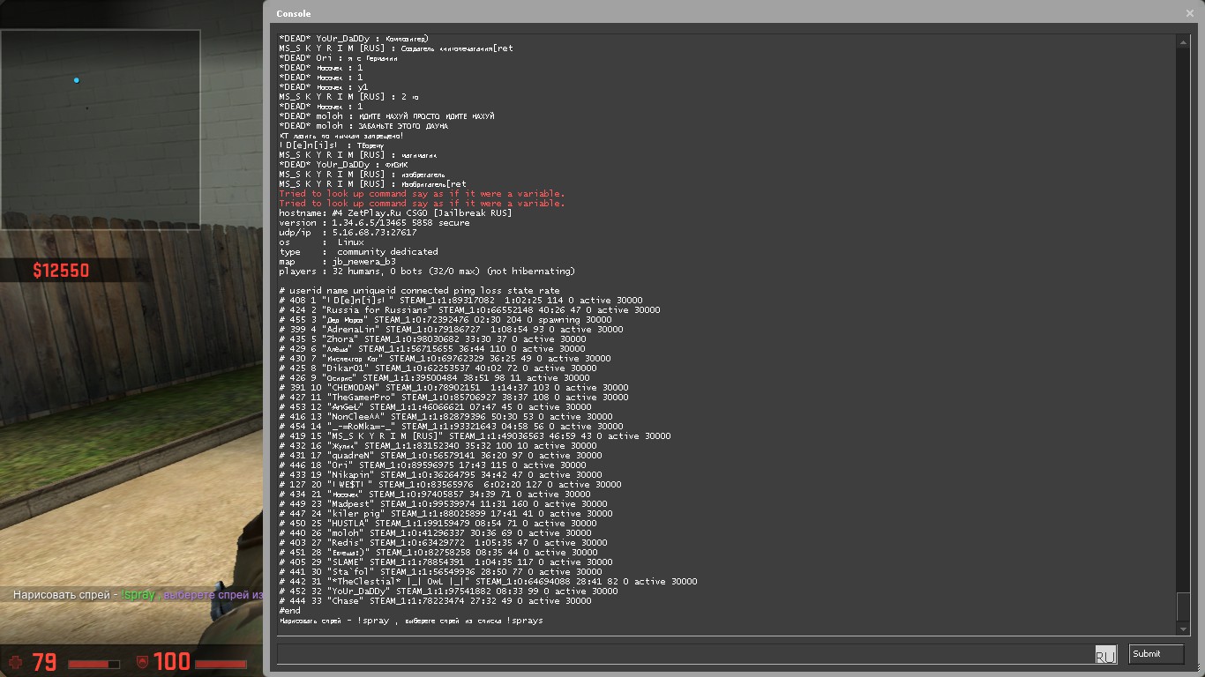Click the RU keyboard layout indicator
This screenshot has width=1205, height=677.
[1105, 655]
